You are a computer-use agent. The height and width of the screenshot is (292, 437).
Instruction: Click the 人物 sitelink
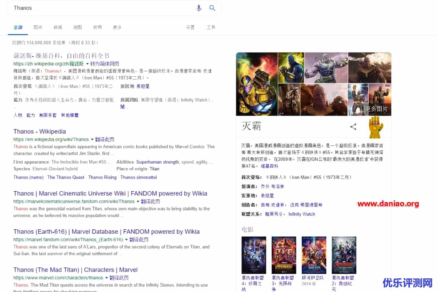[18, 115]
